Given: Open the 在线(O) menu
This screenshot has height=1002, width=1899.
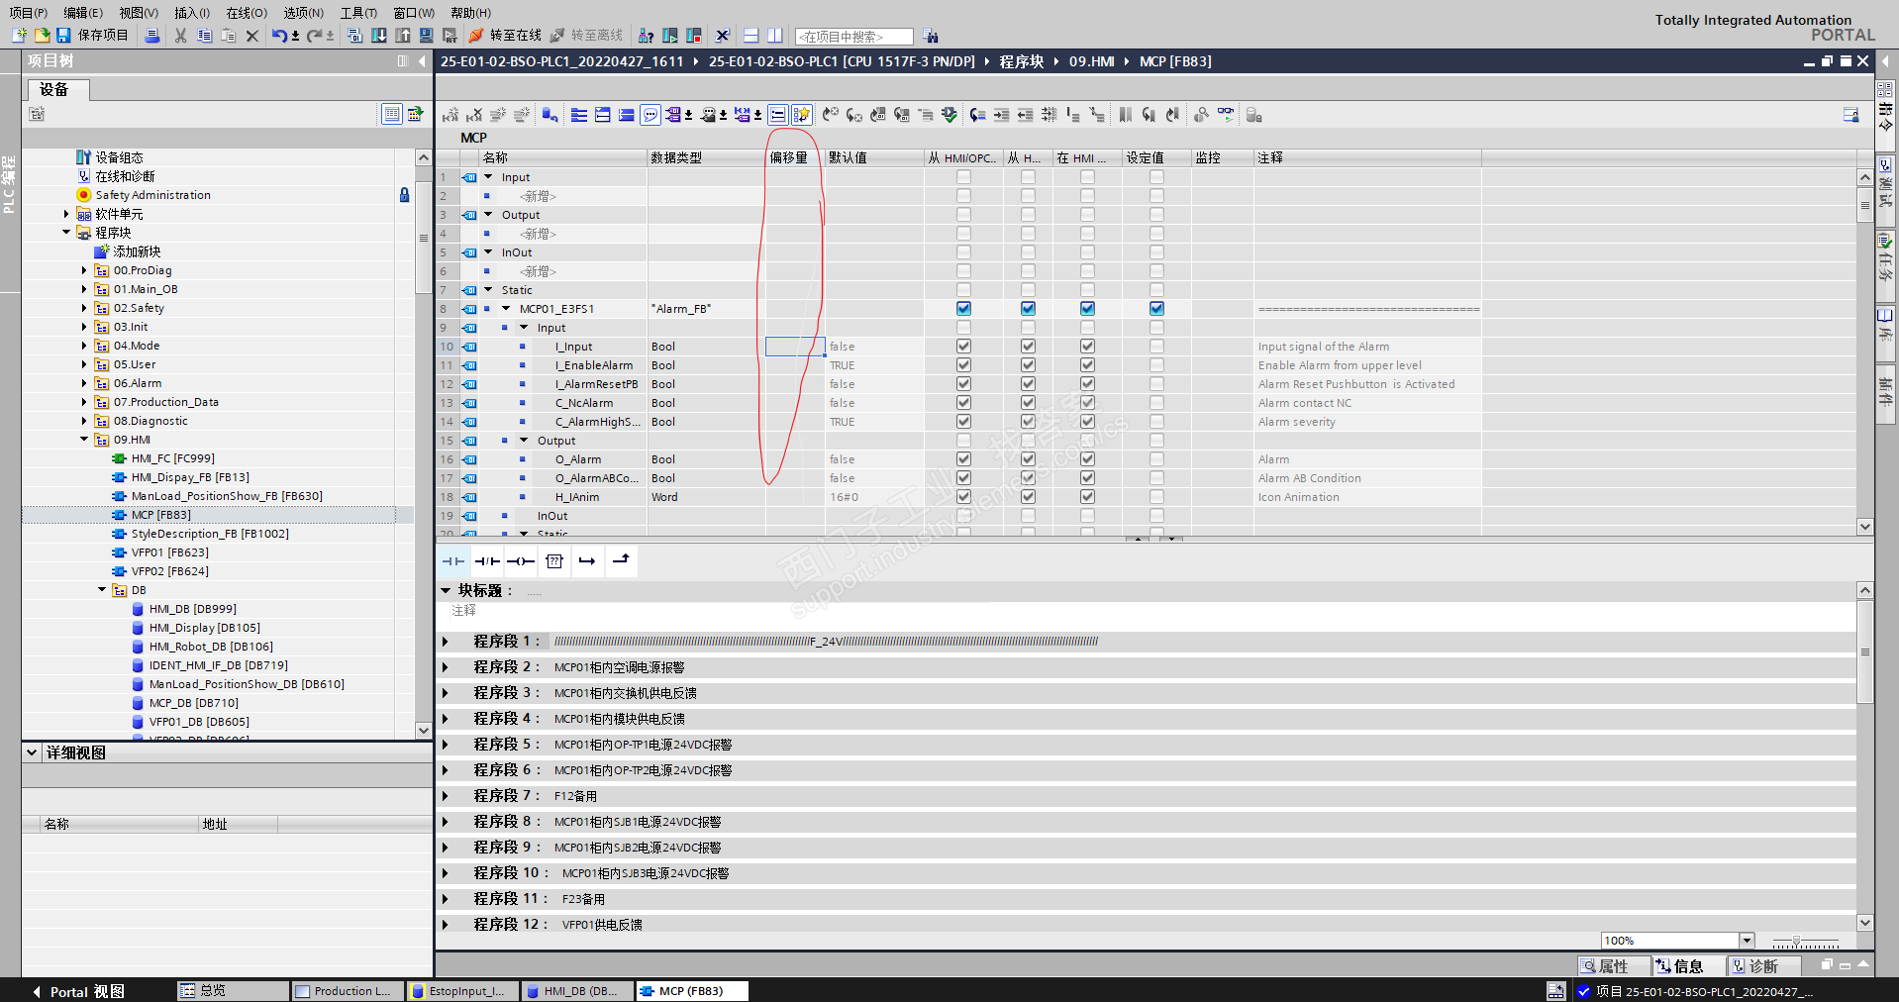Looking at the screenshot, I should (247, 13).
